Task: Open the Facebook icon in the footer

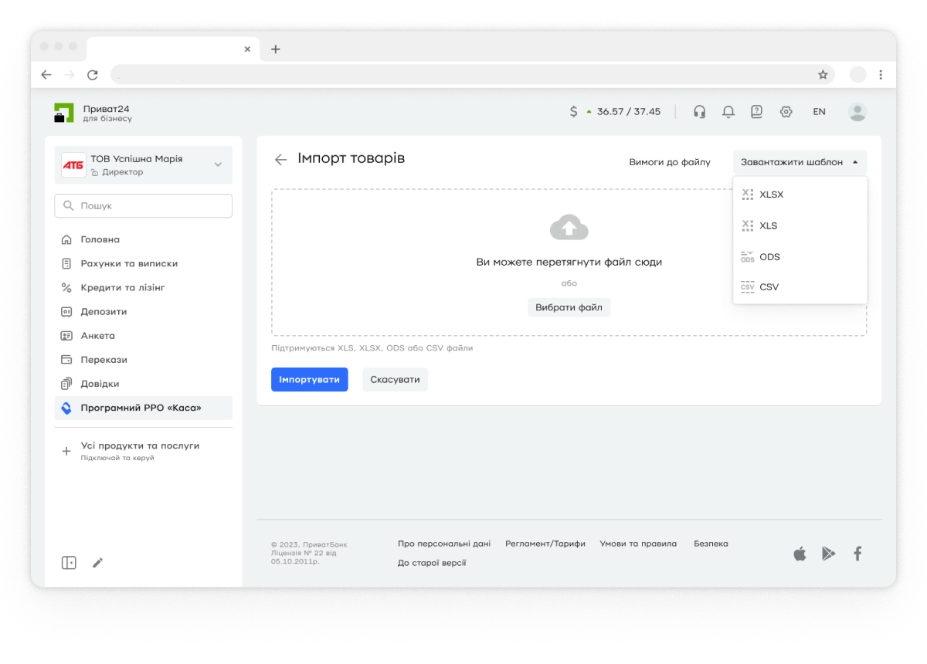Action: [x=857, y=554]
